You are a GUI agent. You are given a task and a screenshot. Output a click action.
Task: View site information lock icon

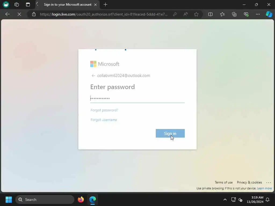coord(34,14)
